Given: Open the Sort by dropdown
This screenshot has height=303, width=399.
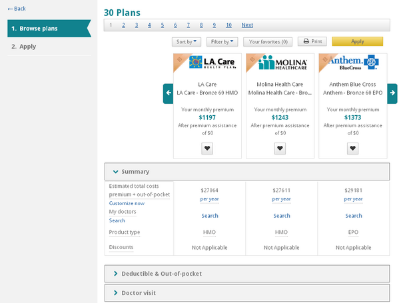Looking at the screenshot, I should click(x=187, y=42).
